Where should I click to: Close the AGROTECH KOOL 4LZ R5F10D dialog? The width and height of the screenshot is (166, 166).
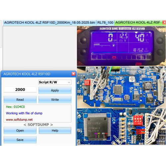click(x=73, y=74)
